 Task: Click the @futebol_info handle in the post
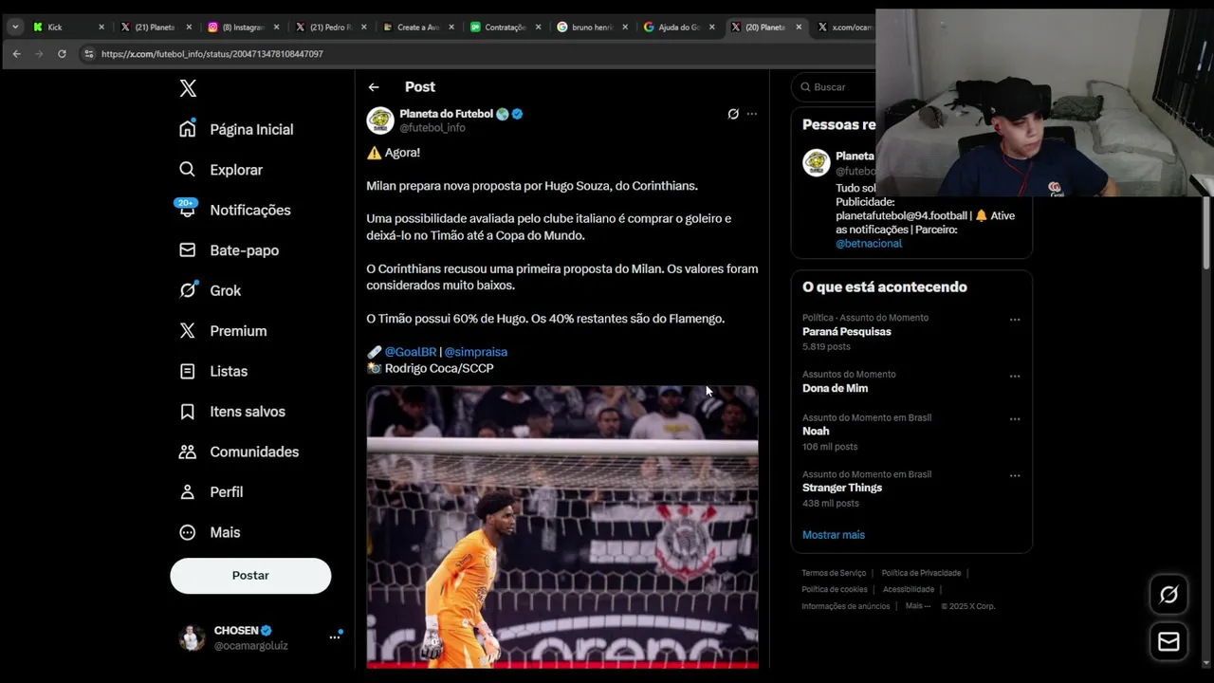(432, 128)
